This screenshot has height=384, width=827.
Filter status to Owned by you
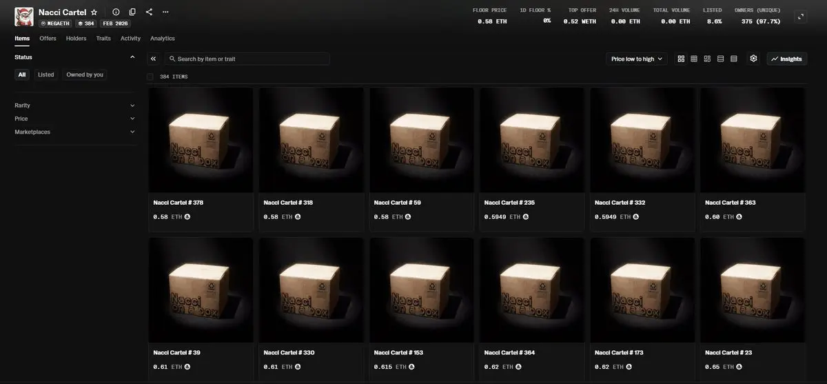(85, 74)
